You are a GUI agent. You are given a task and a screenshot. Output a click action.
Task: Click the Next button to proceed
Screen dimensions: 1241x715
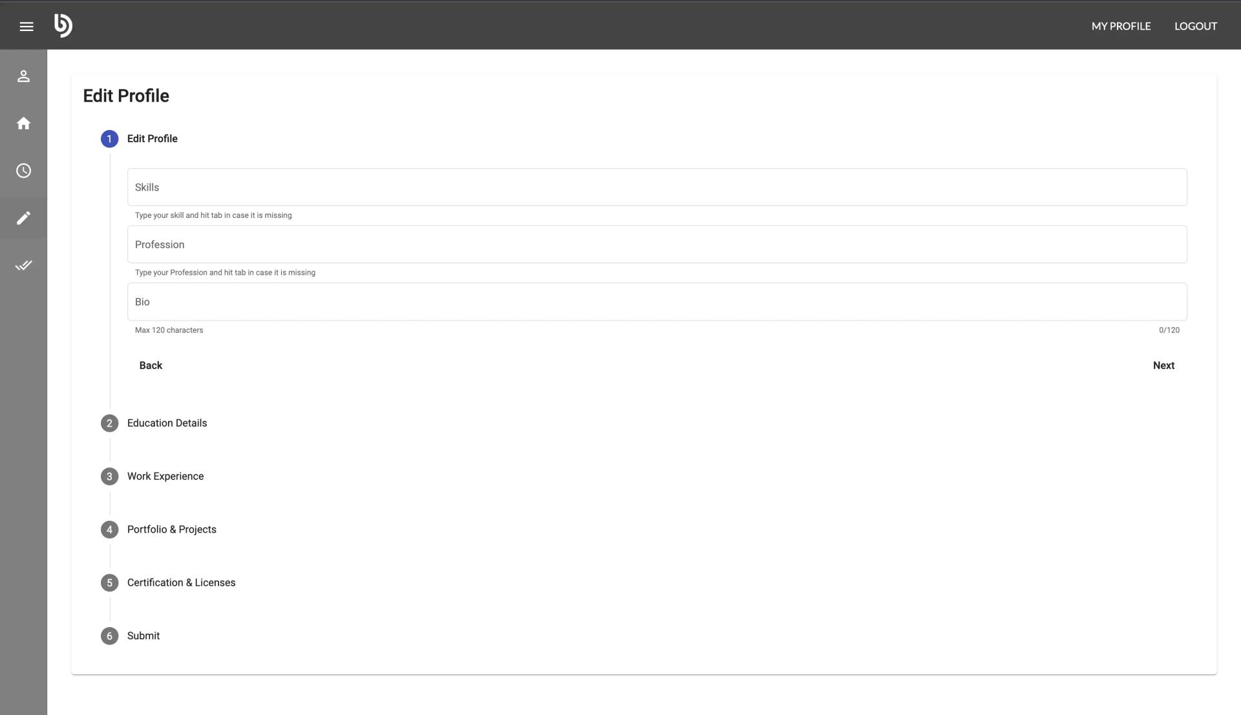(1163, 365)
